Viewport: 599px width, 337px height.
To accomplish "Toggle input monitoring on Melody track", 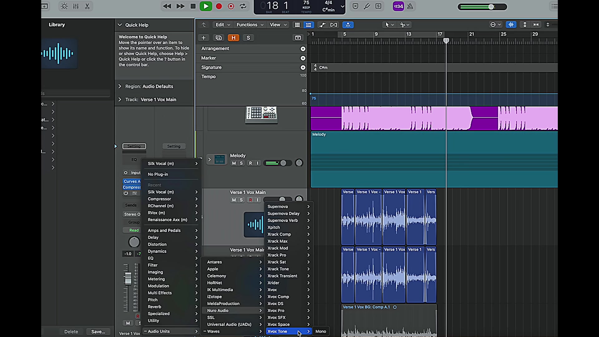I will pyautogui.click(x=258, y=163).
